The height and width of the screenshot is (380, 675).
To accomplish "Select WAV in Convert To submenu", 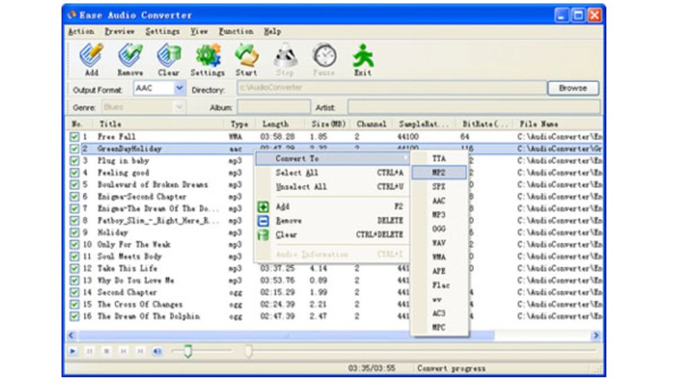I will click(x=439, y=243).
